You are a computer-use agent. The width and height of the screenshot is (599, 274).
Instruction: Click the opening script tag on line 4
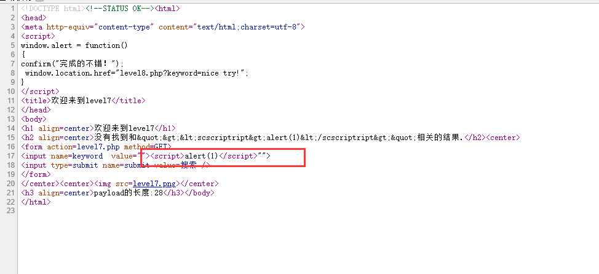click(38, 36)
